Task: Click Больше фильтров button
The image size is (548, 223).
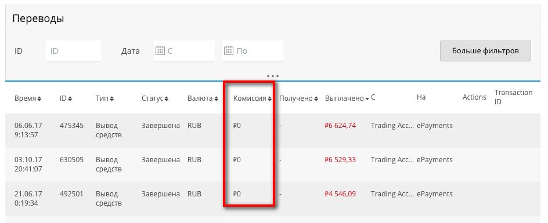Action: click(485, 51)
